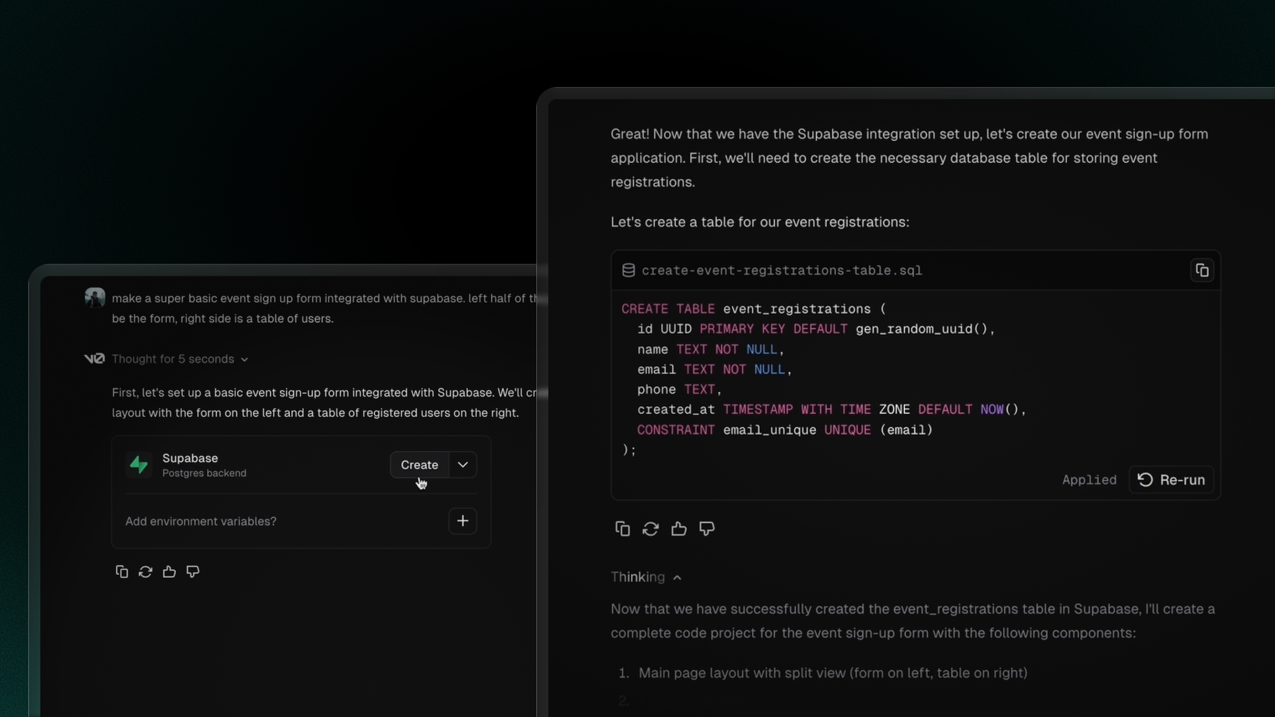Image resolution: width=1275 pixels, height=717 pixels.
Task: Click the CONSTRAINT email_unique code line
Action: pos(785,430)
